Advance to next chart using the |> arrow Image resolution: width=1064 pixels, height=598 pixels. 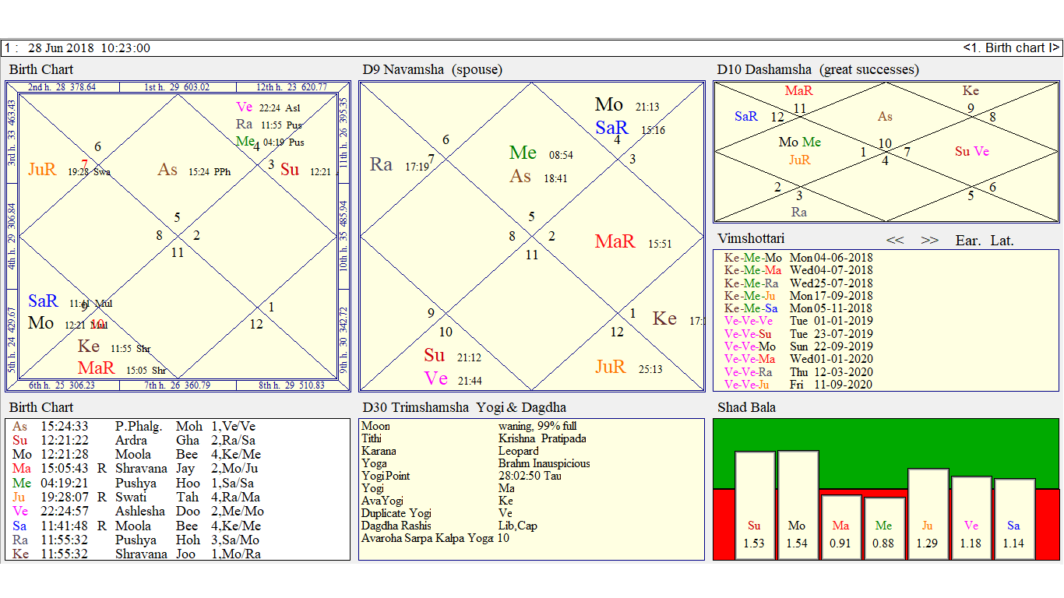1052,47
